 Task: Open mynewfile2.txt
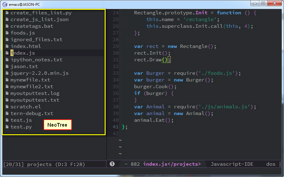tap(32, 86)
